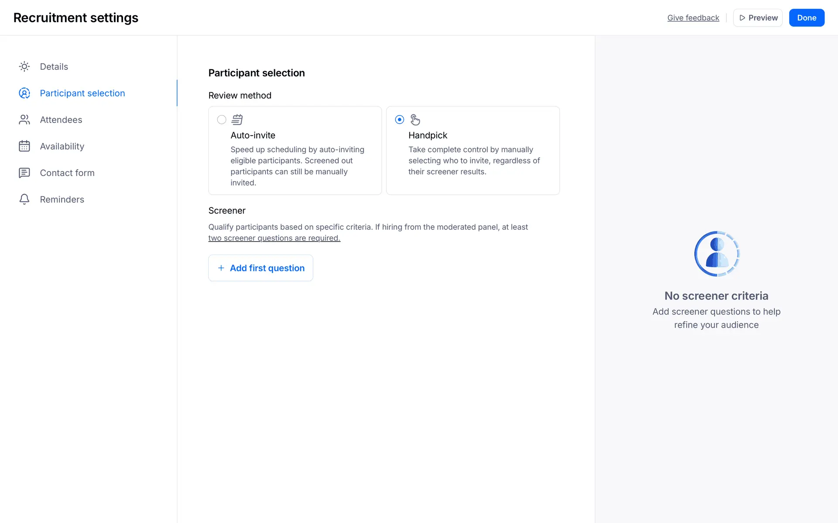This screenshot has width=838, height=523.
Task: Click the Participant selection user icon
Action: (24, 93)
